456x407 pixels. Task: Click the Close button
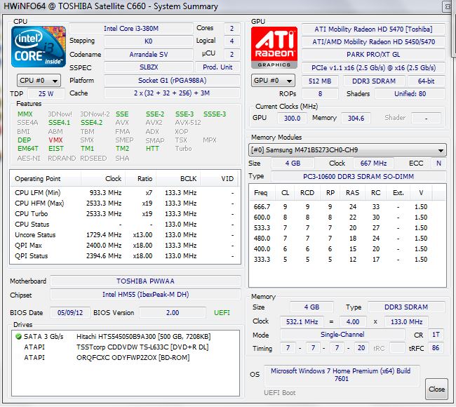436,389
